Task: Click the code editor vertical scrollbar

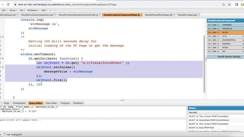Action: 204,64
